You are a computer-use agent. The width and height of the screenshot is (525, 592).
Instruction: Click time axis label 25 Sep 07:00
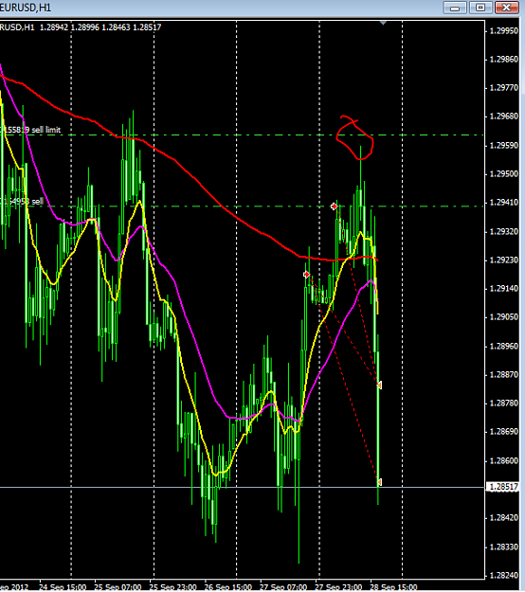(x=118, y=587)
